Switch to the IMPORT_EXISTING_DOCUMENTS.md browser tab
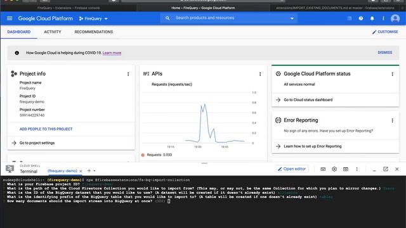This screenshot has height=228, width=406. pyautogui.click(x=335, y=8)
